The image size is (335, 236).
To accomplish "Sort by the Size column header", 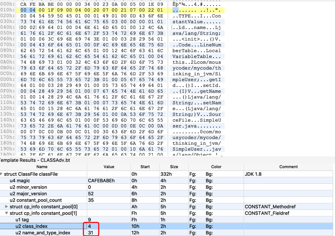I will pyautogui.click(x=174, y=167).
